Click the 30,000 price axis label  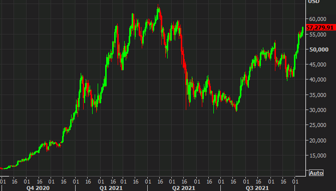coord(317,110)
